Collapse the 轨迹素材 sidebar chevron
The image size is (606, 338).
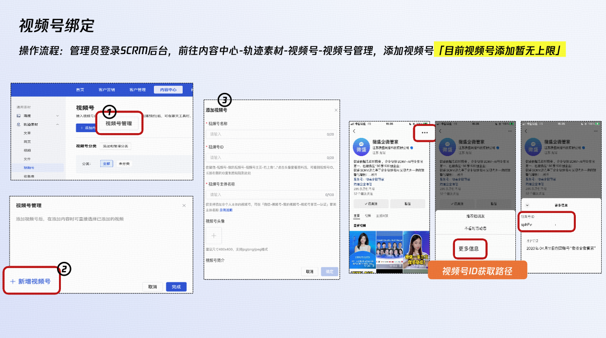click(x=58, y=124)
